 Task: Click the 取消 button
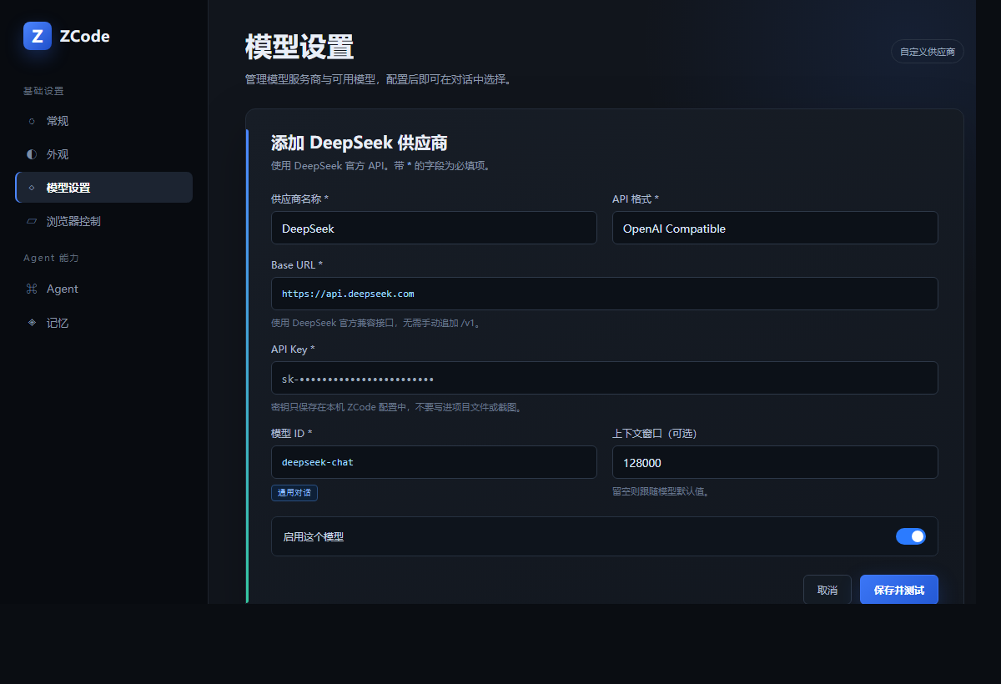[827, 590]
